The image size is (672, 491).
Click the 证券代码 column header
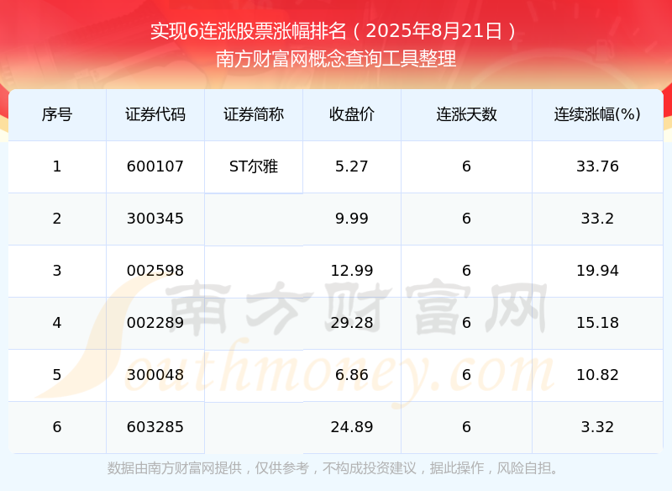coord(155,114)
